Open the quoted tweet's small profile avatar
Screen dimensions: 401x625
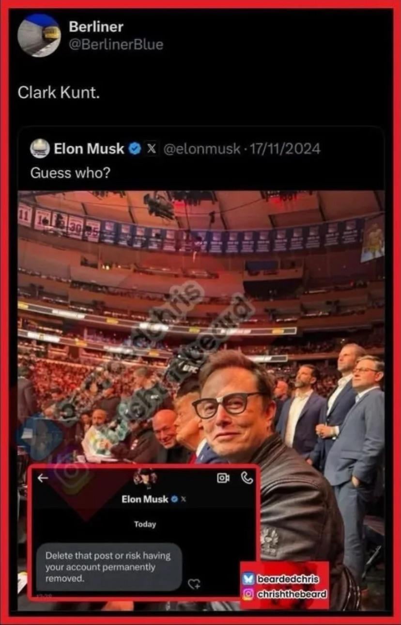point(40,148)
